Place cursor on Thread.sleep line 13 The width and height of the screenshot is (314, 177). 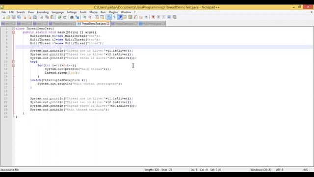coord(62,73)
